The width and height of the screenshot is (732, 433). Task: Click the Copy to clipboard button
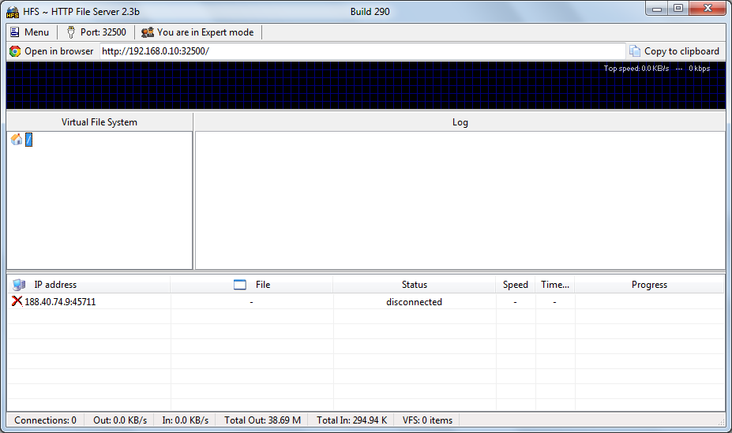coord(674,51)
